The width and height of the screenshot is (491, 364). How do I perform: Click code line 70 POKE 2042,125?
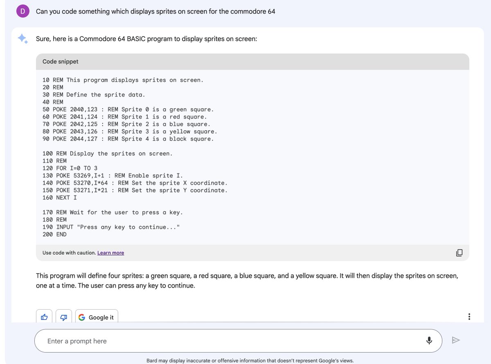[x=126, y=124]
